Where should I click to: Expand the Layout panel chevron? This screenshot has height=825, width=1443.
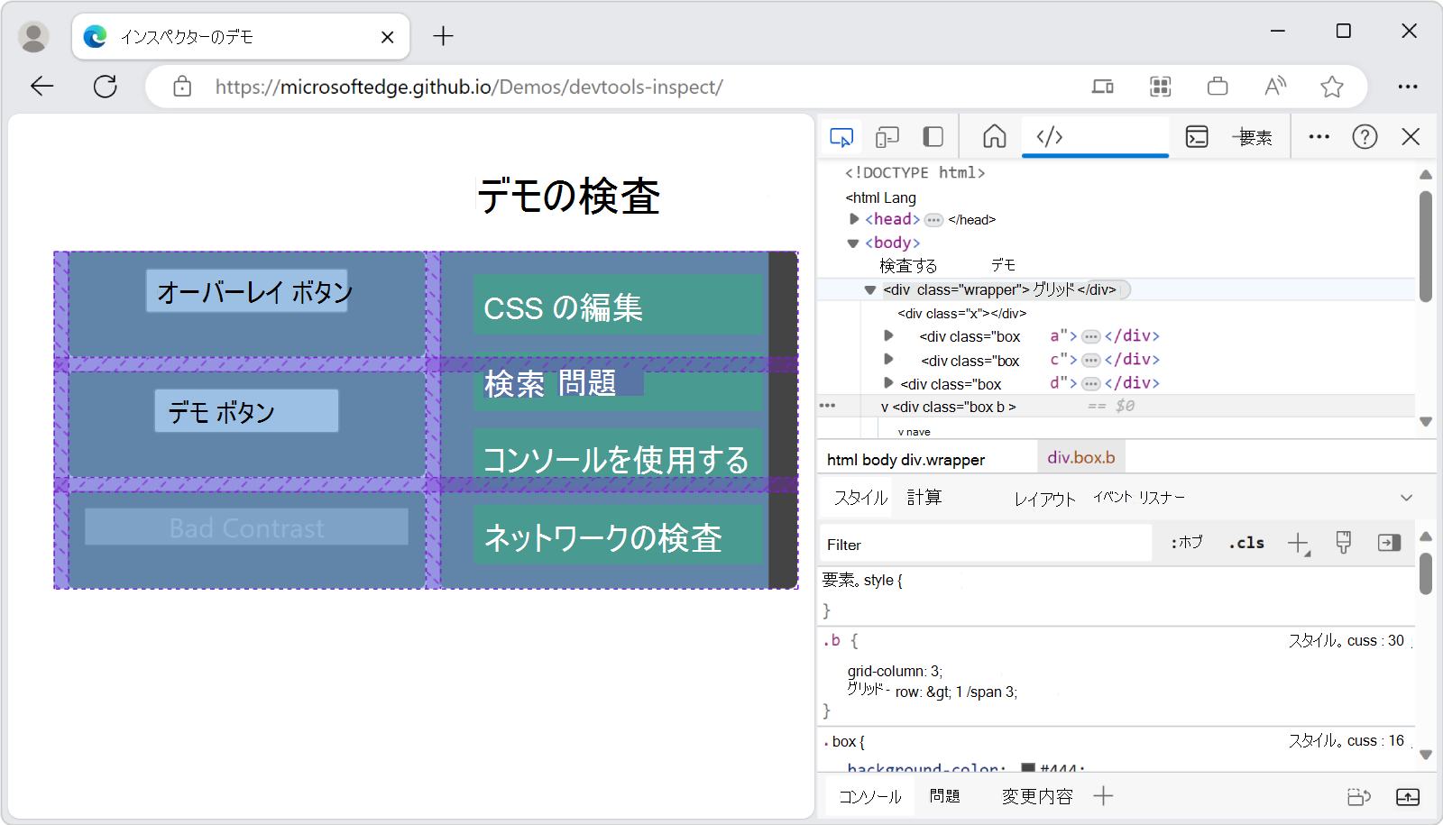(1406, 497)
